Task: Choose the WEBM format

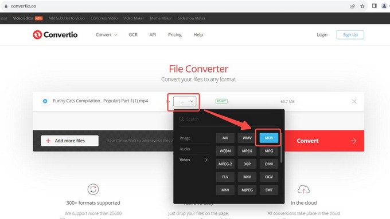Action: tap(225, 151)
